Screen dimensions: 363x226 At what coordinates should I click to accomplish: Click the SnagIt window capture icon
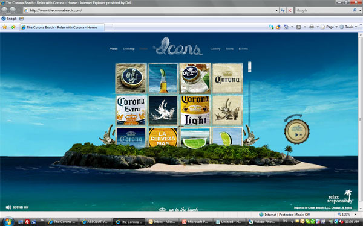pyautogui.click(x=22, y=19)
